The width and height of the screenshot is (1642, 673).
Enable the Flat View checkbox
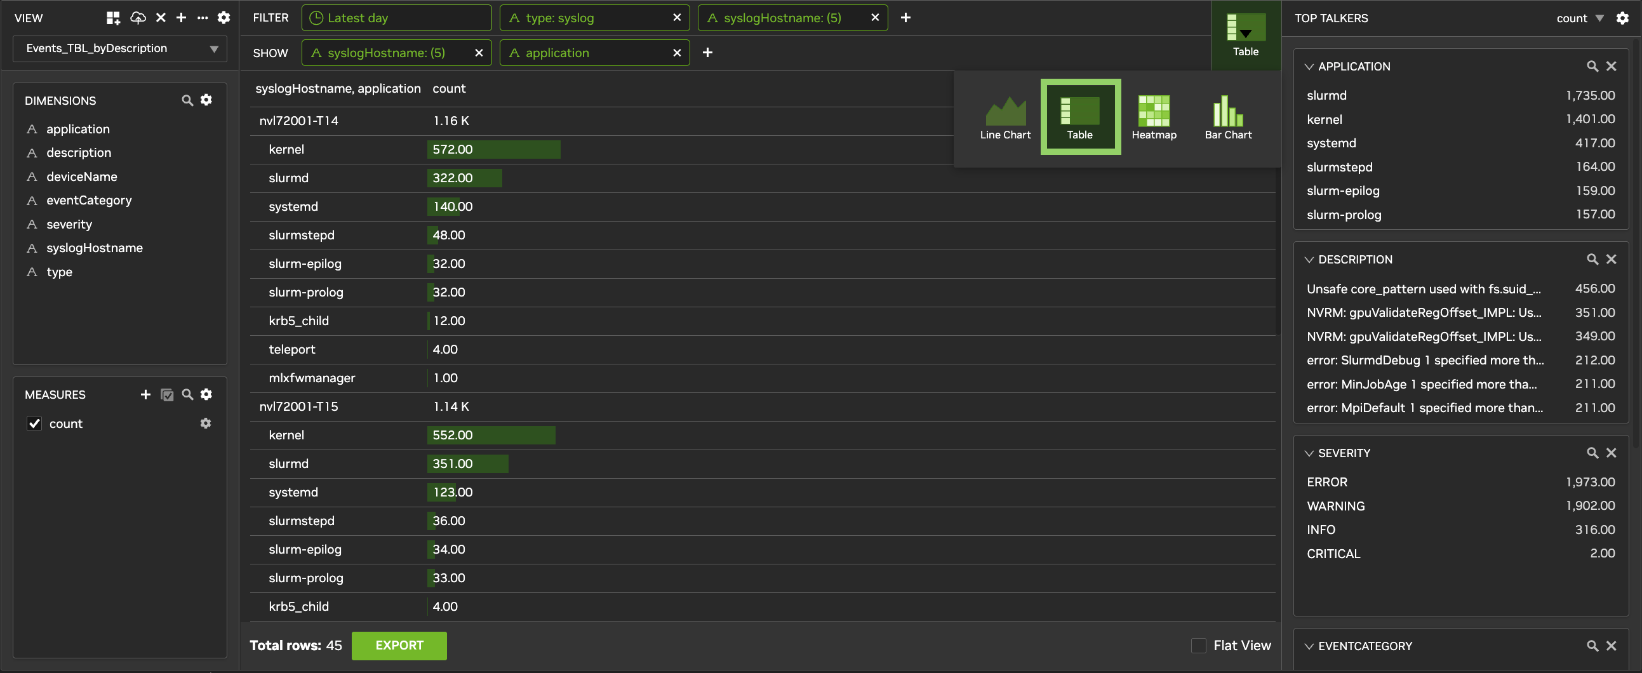click(1198, 646)
